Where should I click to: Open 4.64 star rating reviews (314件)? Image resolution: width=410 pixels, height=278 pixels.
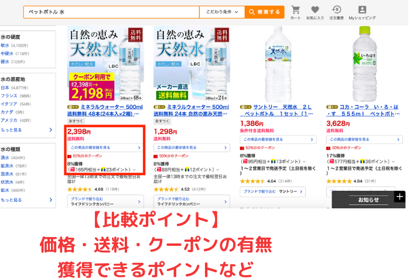point(266,181)
